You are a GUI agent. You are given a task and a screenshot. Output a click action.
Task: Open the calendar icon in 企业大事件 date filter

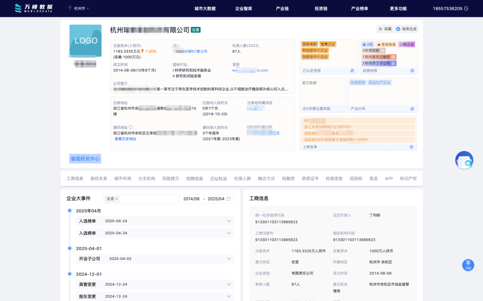click(x=229, y=198)
